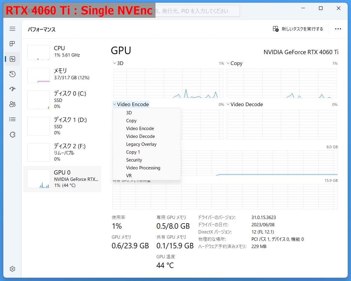Close the Task Manager window

[339, 8]
